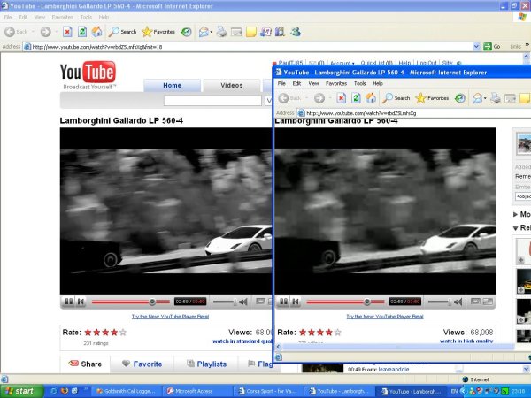This screenshot has height=398, width=531.
Task: Click History icon in front IE window toolbar
Action: coord(460,98)
